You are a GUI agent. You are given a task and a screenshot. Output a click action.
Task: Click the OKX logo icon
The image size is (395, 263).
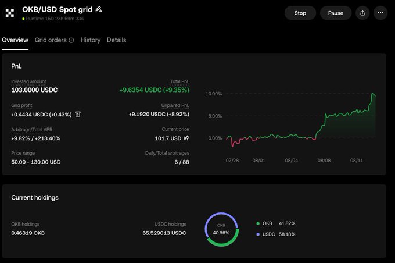click(x=10, y=13)
